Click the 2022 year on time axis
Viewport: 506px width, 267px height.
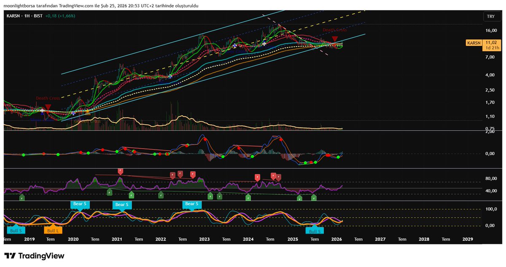click(x=161, y=239)
